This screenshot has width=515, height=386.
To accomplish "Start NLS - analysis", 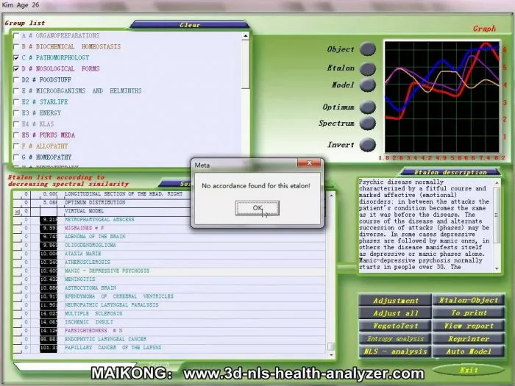I will coord(395,351).
